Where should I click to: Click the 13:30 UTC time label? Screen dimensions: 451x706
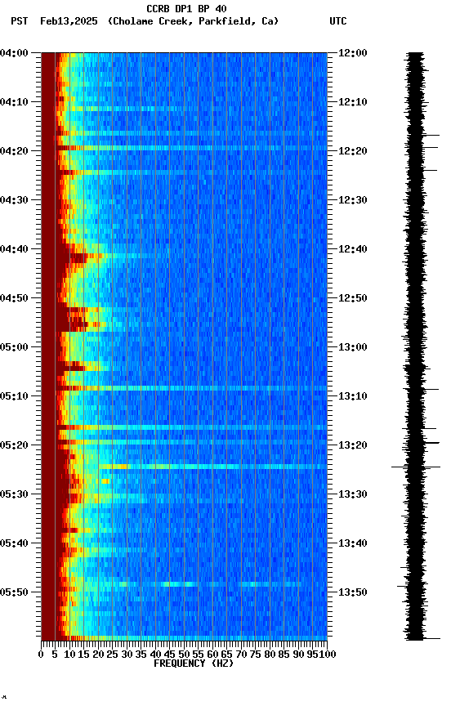tap(353, 494)
